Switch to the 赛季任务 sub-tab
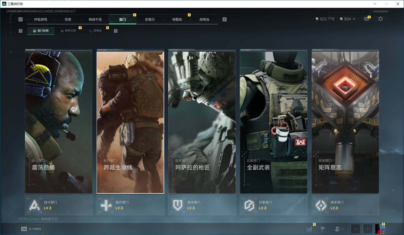 (68, 31)
